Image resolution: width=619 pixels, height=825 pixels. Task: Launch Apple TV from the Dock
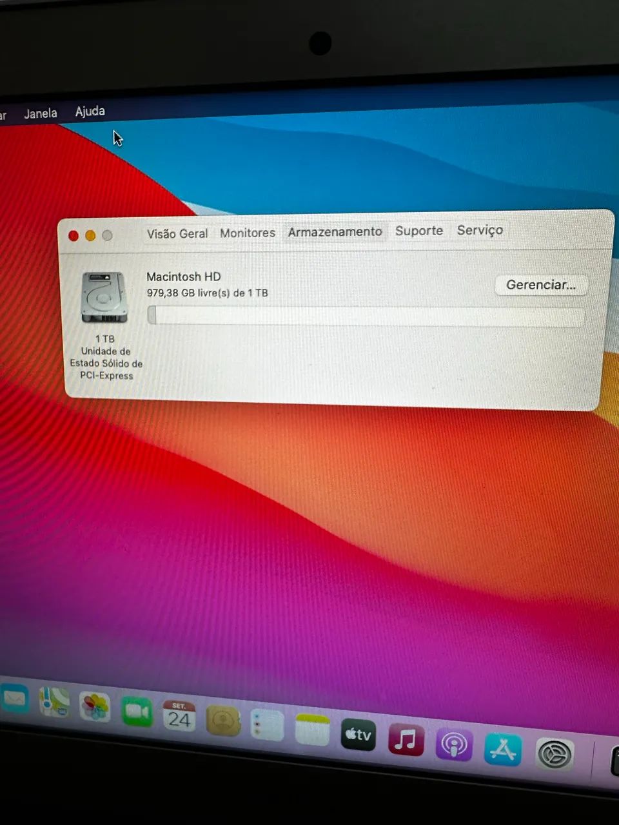click(x=359, y=735)
